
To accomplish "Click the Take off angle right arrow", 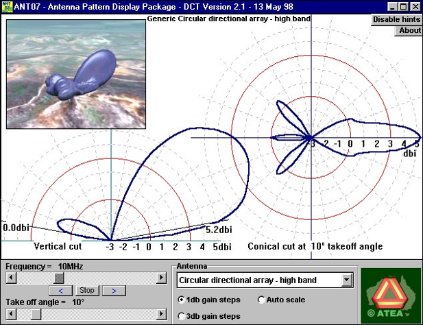I will click(x=161, y=314).
